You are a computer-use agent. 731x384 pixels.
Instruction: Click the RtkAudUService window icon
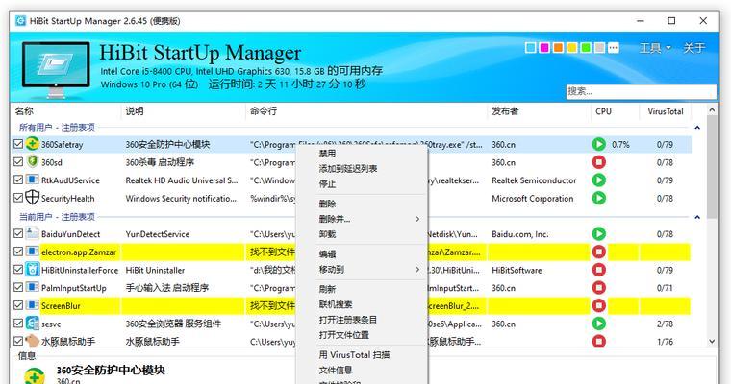point(32,180)
